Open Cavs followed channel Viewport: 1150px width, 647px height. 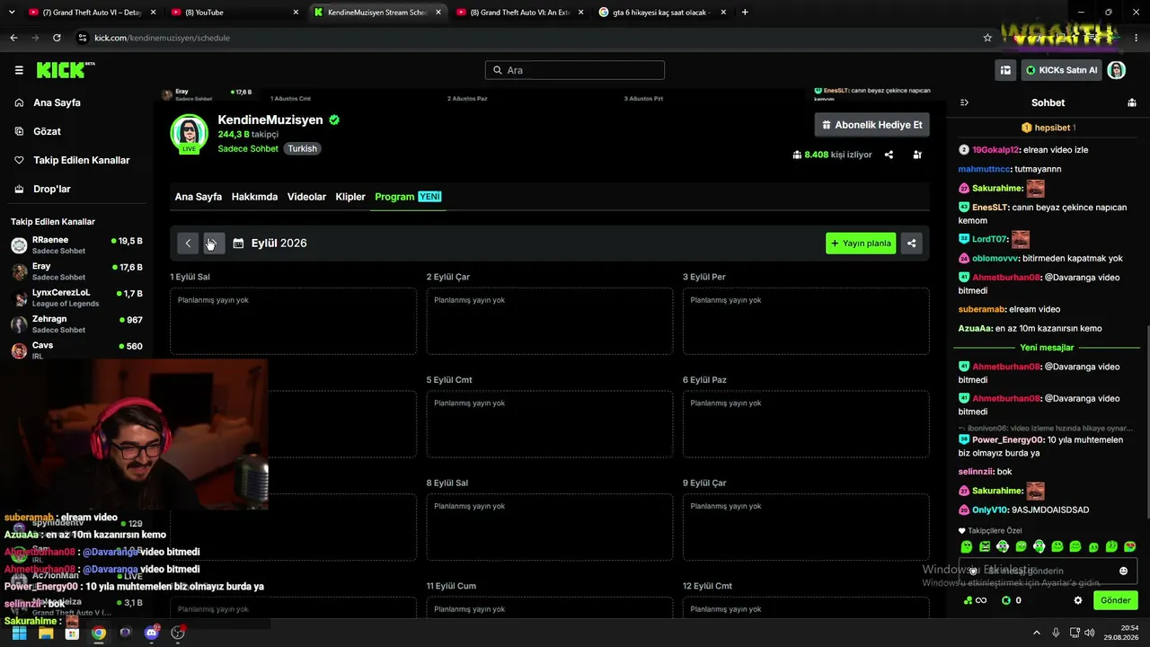tap(76, 350)
